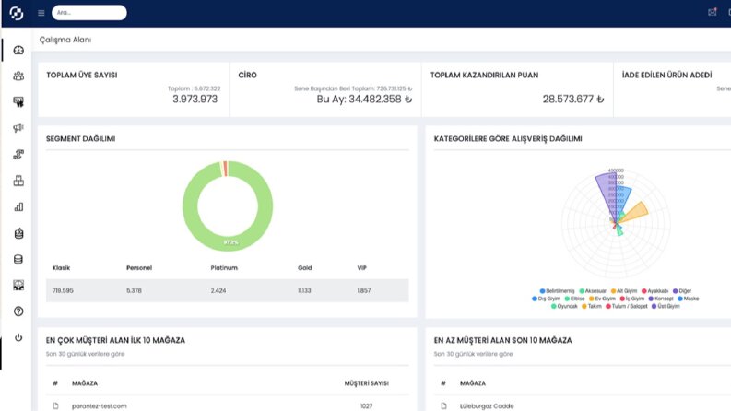Toggle the Tulum / Salopet legend entry

[627, 306]
